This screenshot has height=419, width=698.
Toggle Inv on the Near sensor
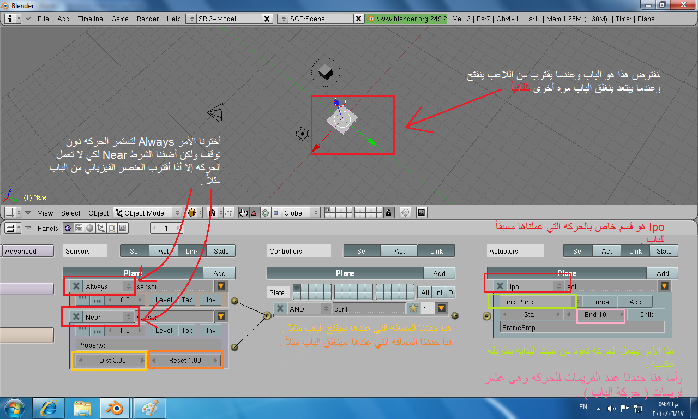pyautogui.click(x=211, y=330)
